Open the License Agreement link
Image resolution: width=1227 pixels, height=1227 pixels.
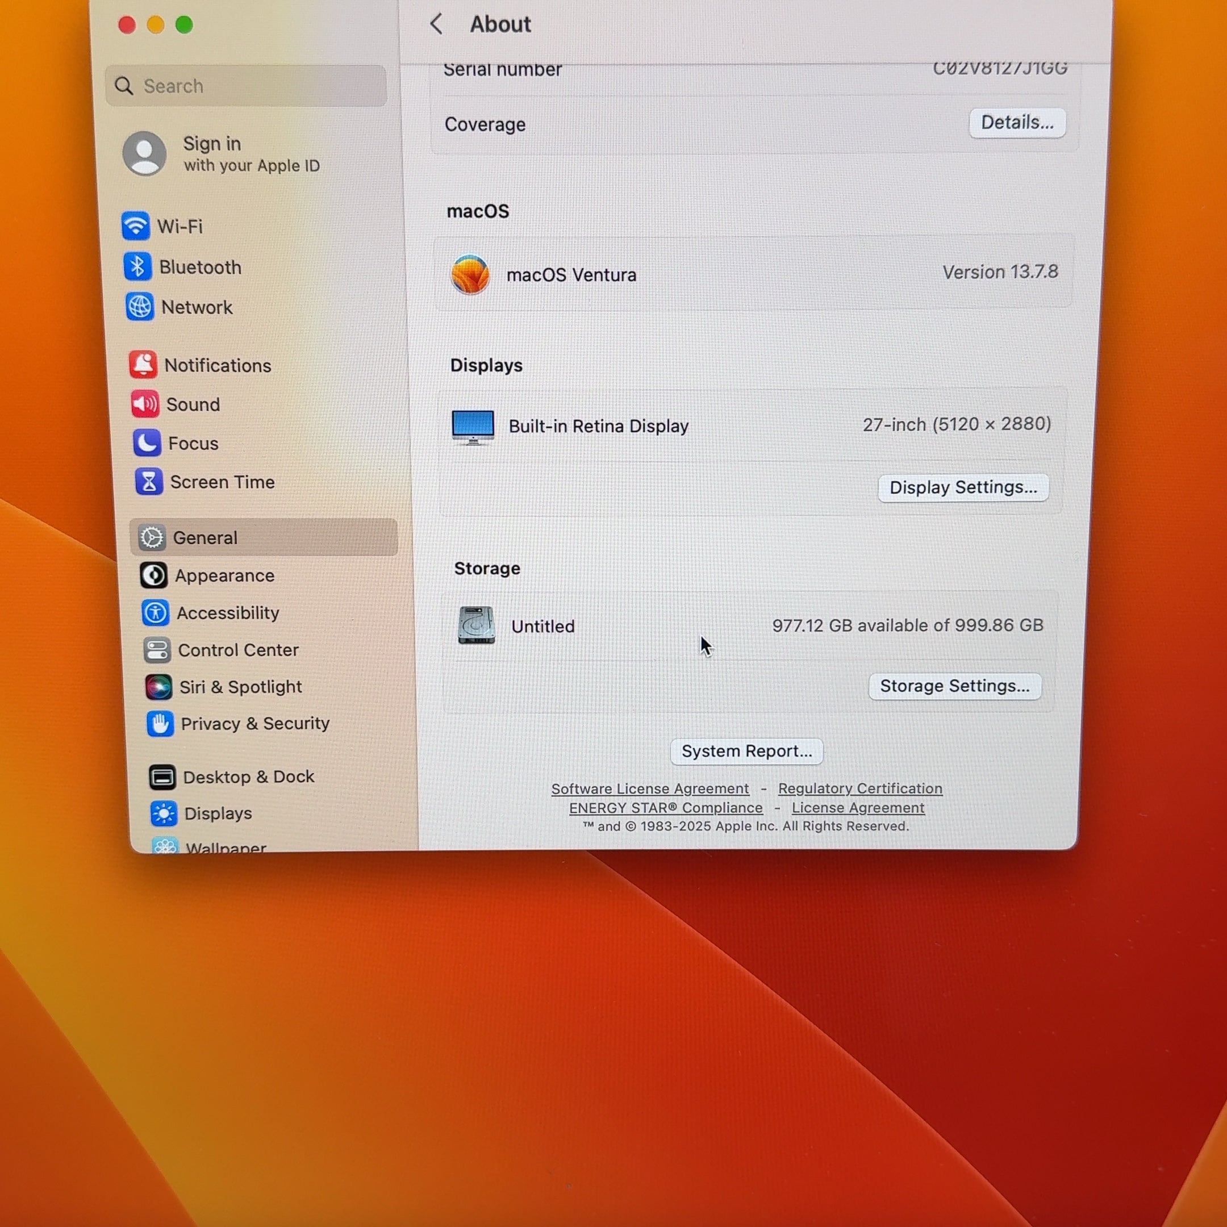tap(857, 807)
